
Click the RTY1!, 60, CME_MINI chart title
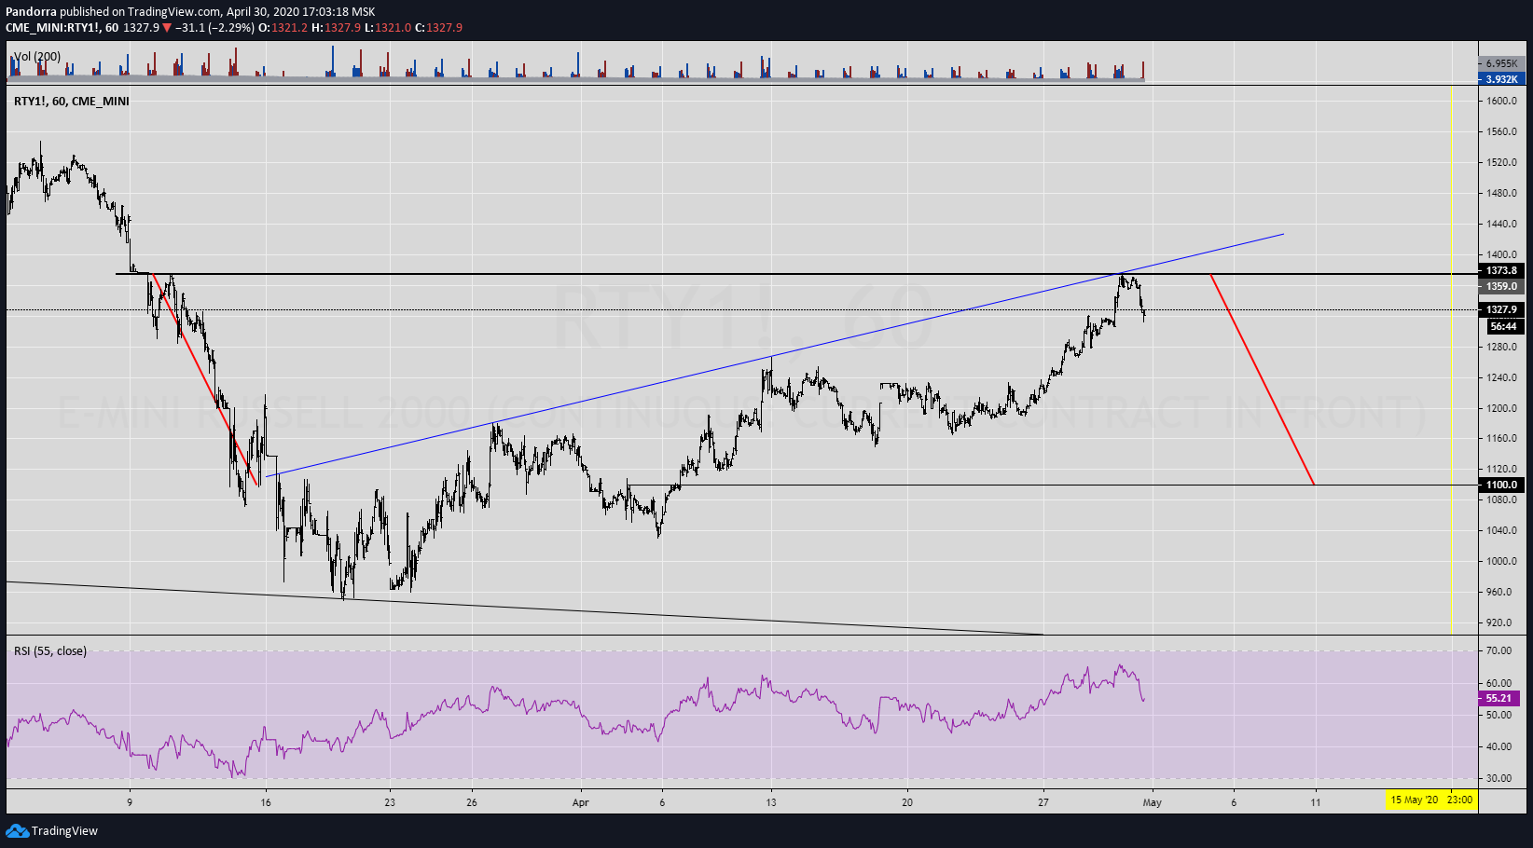tap(72, 101)
